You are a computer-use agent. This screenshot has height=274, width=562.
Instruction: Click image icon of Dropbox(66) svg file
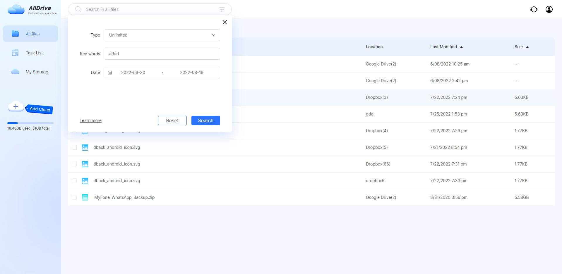[x=85, y=164]
